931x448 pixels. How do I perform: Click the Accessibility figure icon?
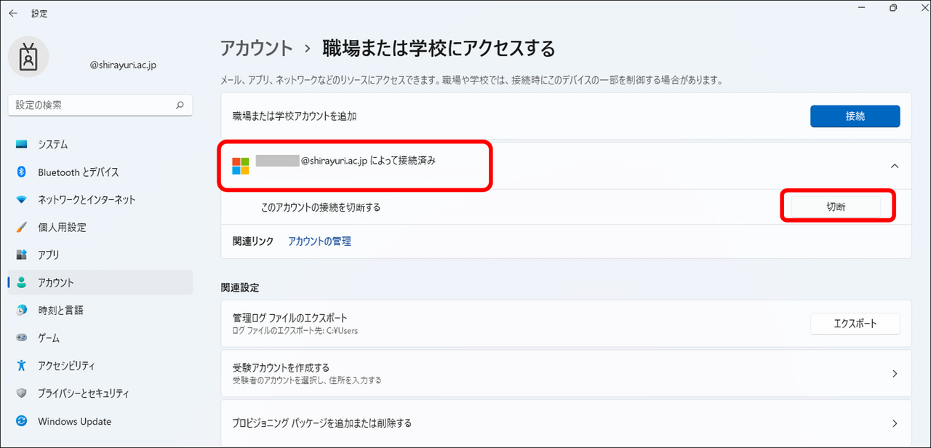coord(22,366)
